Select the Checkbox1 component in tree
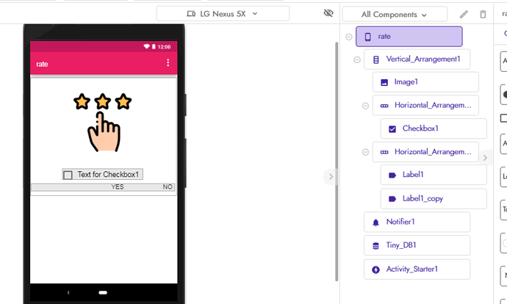Image resolution: width=507 pixels, height=304 pixels. coord(434,129)
